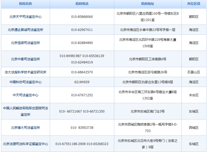Select 中国科协司法鉴定中心 name cell
The image size is (210, 152).
(x=25, y=82)
